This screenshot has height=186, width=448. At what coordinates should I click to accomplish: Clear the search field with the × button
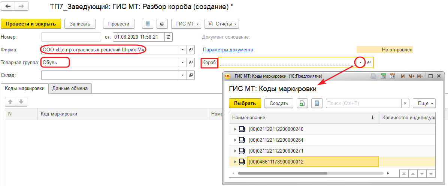(405, 103)
